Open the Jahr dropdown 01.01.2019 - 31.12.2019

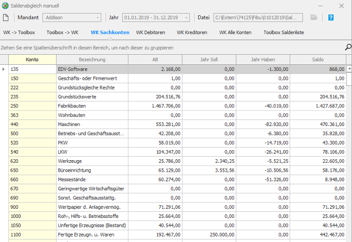[x=156, y=18]
